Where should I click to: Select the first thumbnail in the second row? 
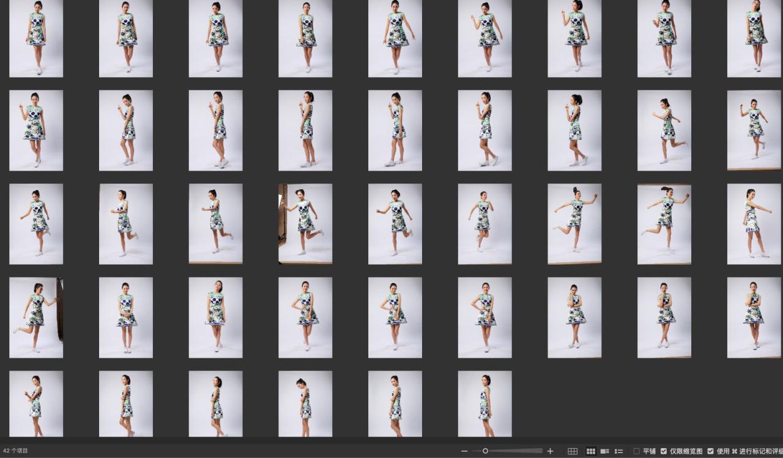36,130
